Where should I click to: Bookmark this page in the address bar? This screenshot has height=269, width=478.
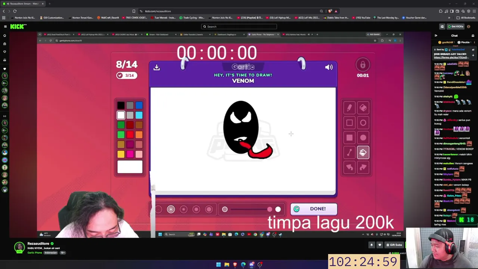(134, 11)
